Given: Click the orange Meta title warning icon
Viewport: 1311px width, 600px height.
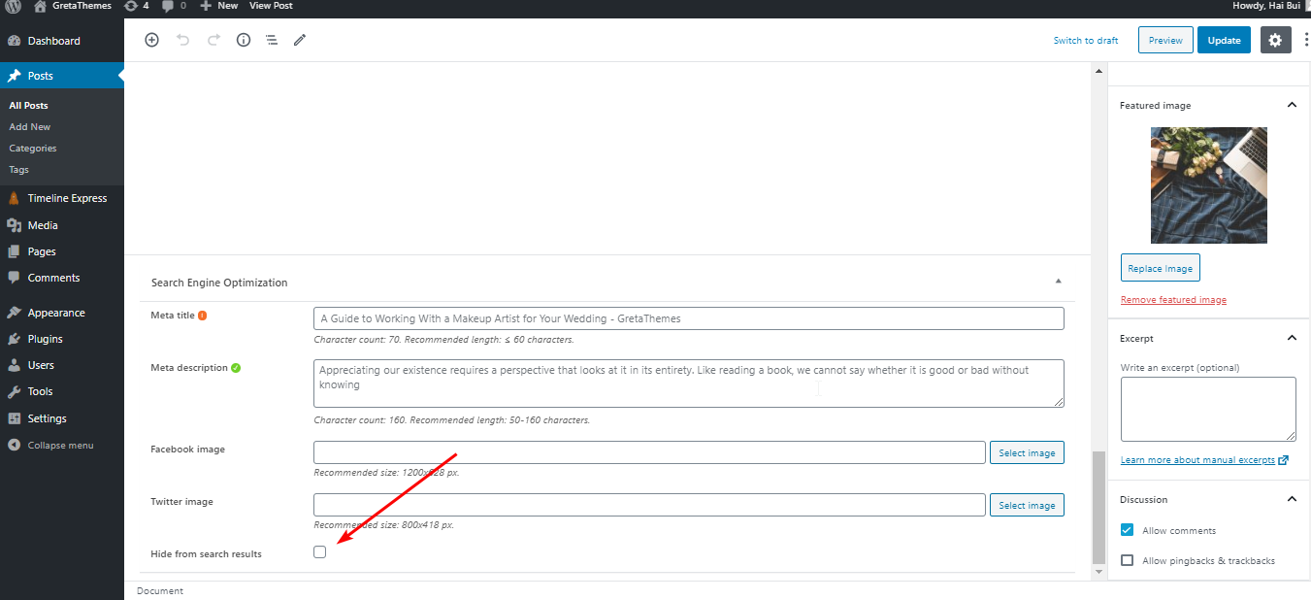Looking at the screenshot, I should 203,316.
